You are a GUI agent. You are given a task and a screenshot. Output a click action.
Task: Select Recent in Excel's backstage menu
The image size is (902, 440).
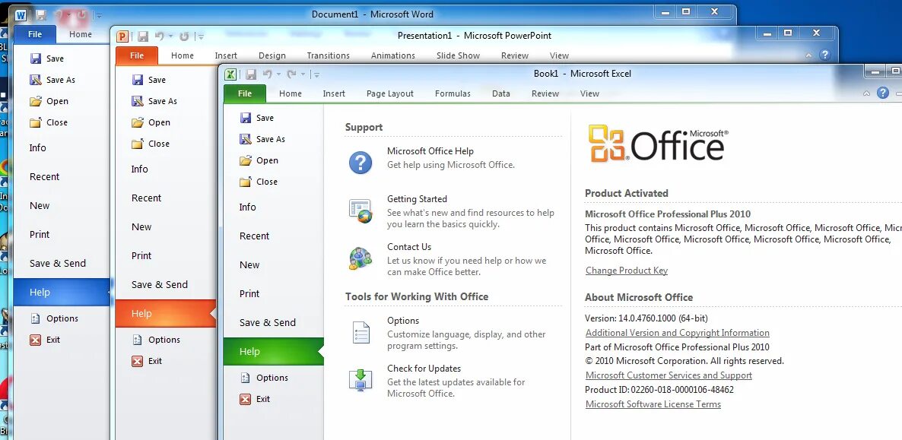tap(254, 236)
